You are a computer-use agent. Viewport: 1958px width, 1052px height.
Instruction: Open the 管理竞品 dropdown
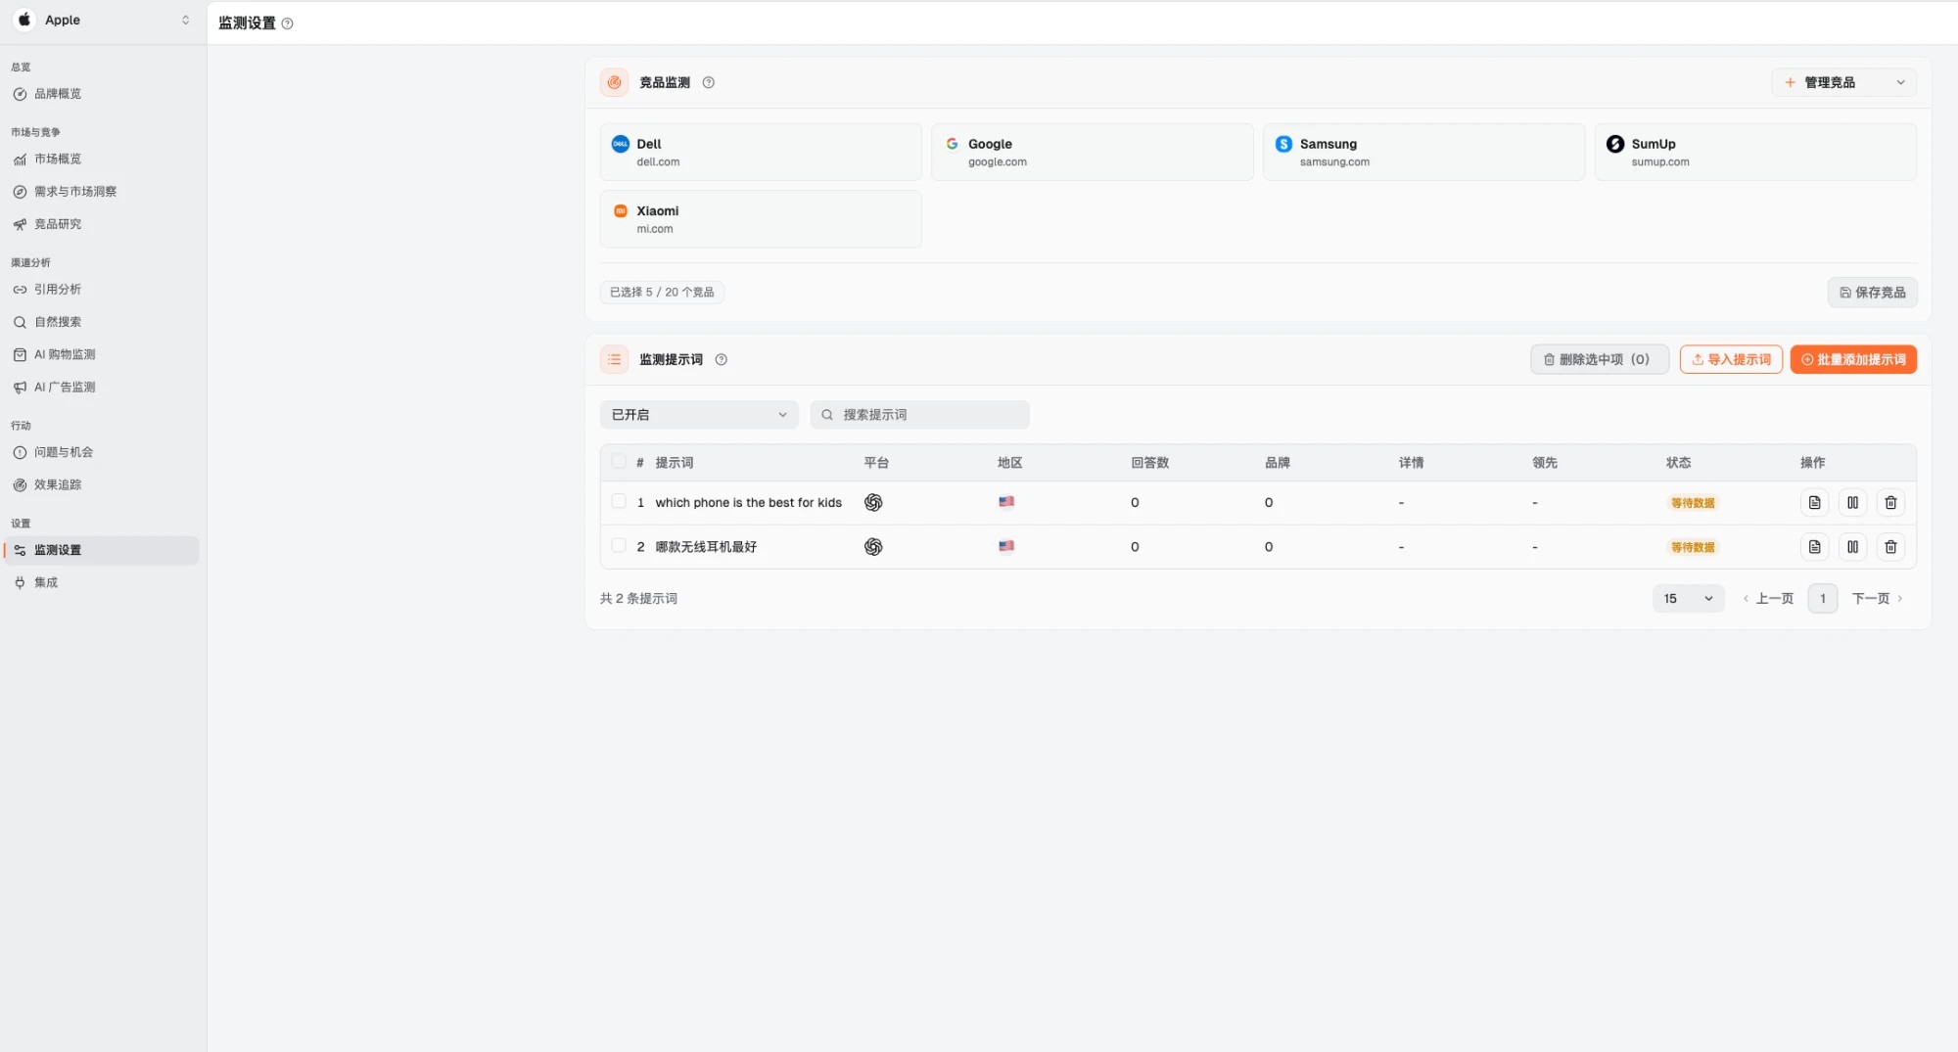[x=1844, y=82]
